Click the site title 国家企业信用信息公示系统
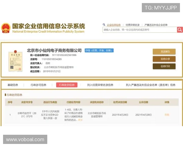The image size is (183, 147). click(x=49, y=26)
